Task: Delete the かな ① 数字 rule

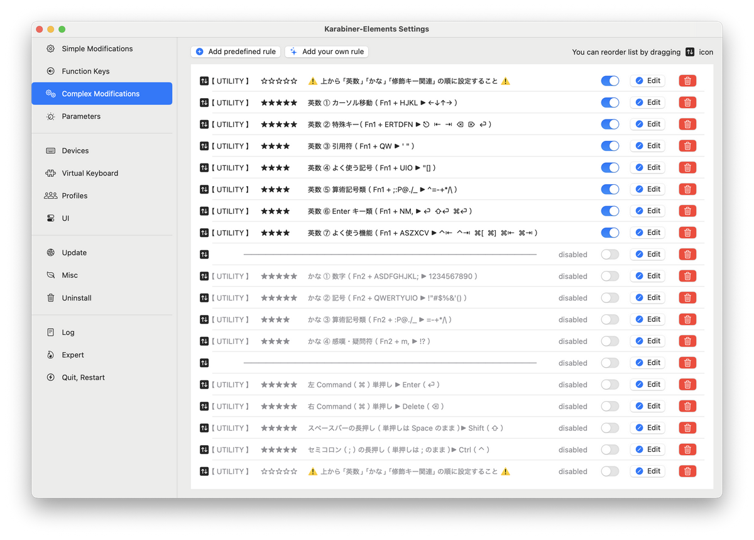Action: (x=687, y=276)
